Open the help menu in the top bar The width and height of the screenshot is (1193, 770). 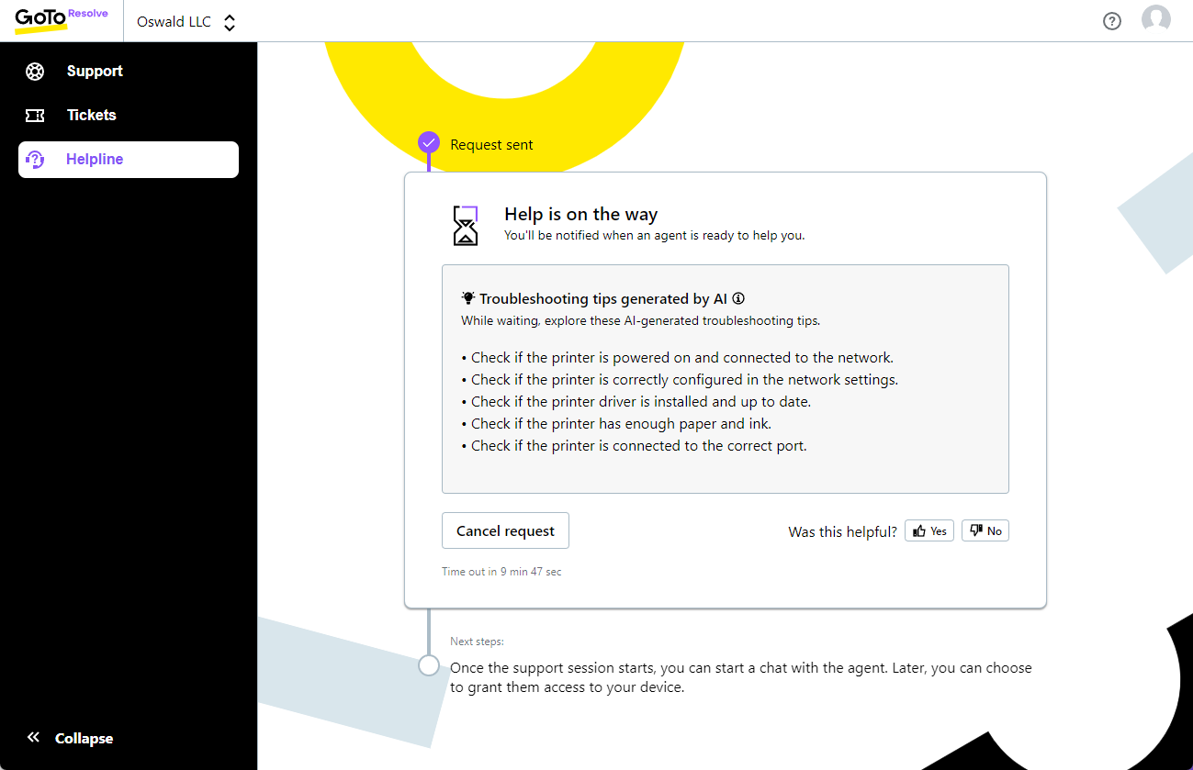pos(1111,20)
